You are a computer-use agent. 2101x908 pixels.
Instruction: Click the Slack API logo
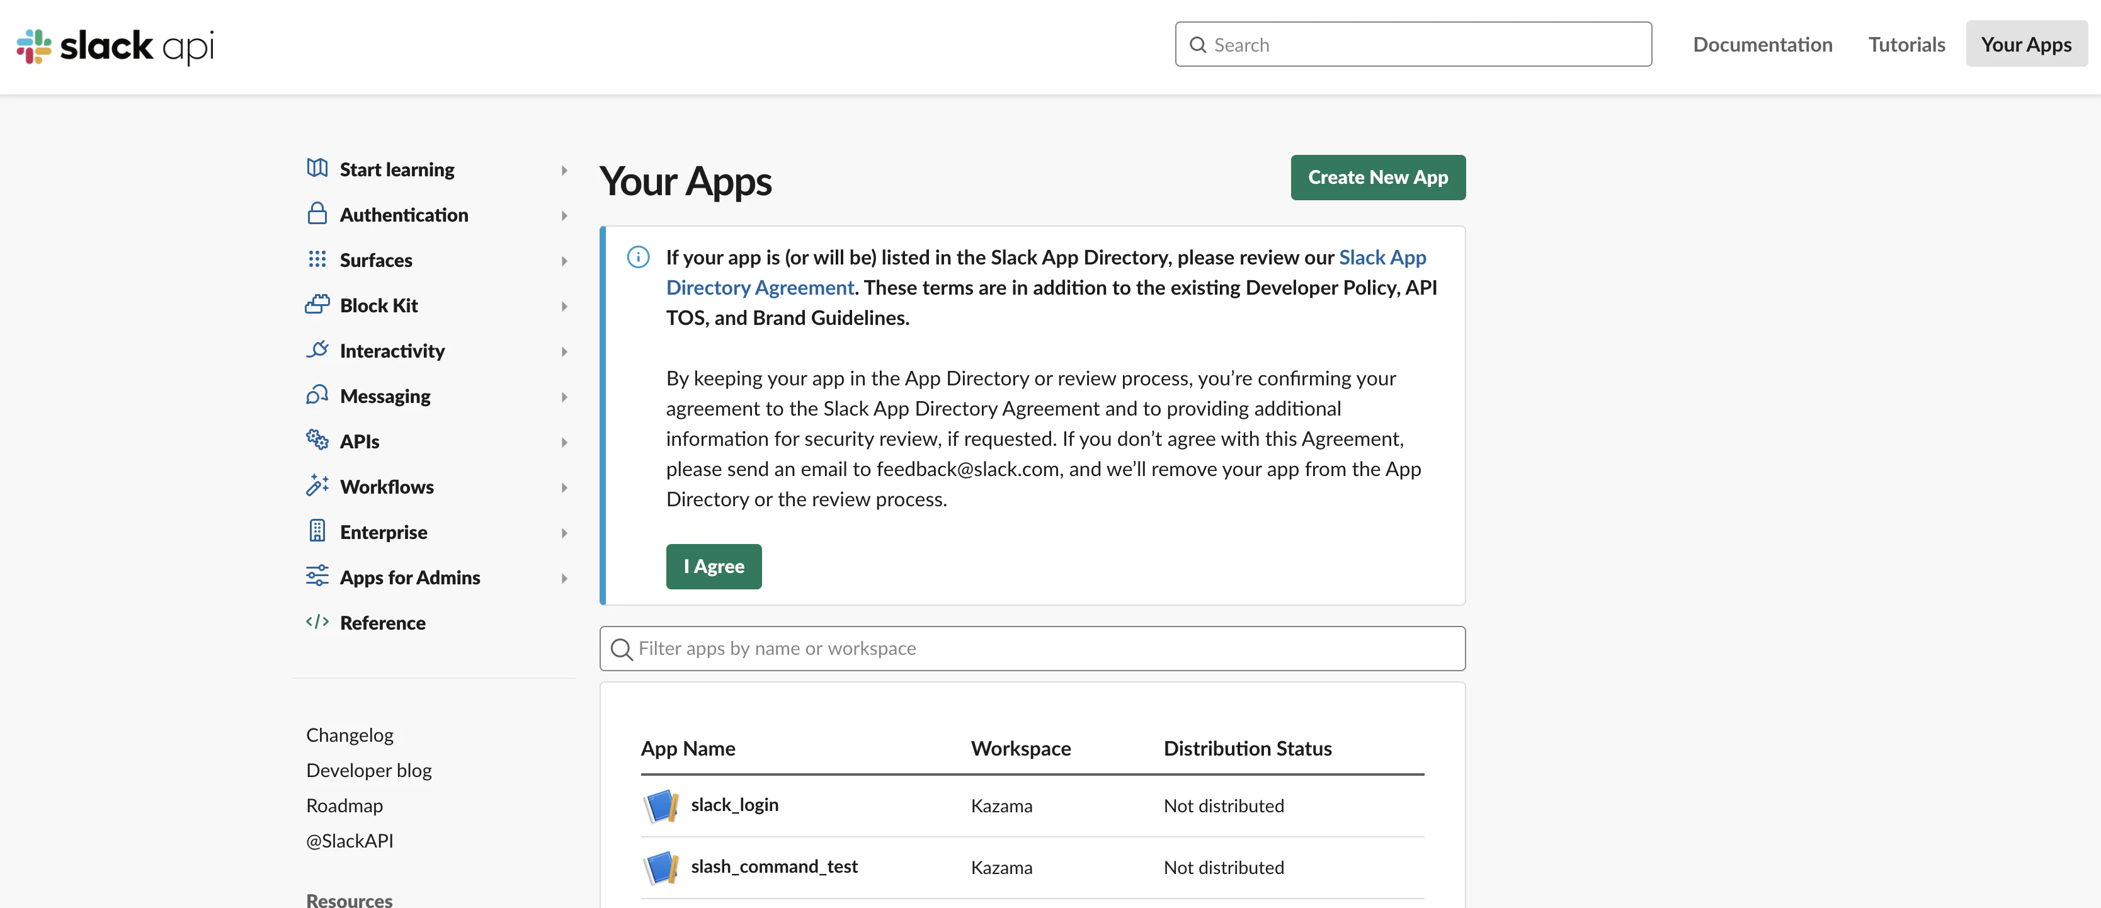[x=115, y=46]
